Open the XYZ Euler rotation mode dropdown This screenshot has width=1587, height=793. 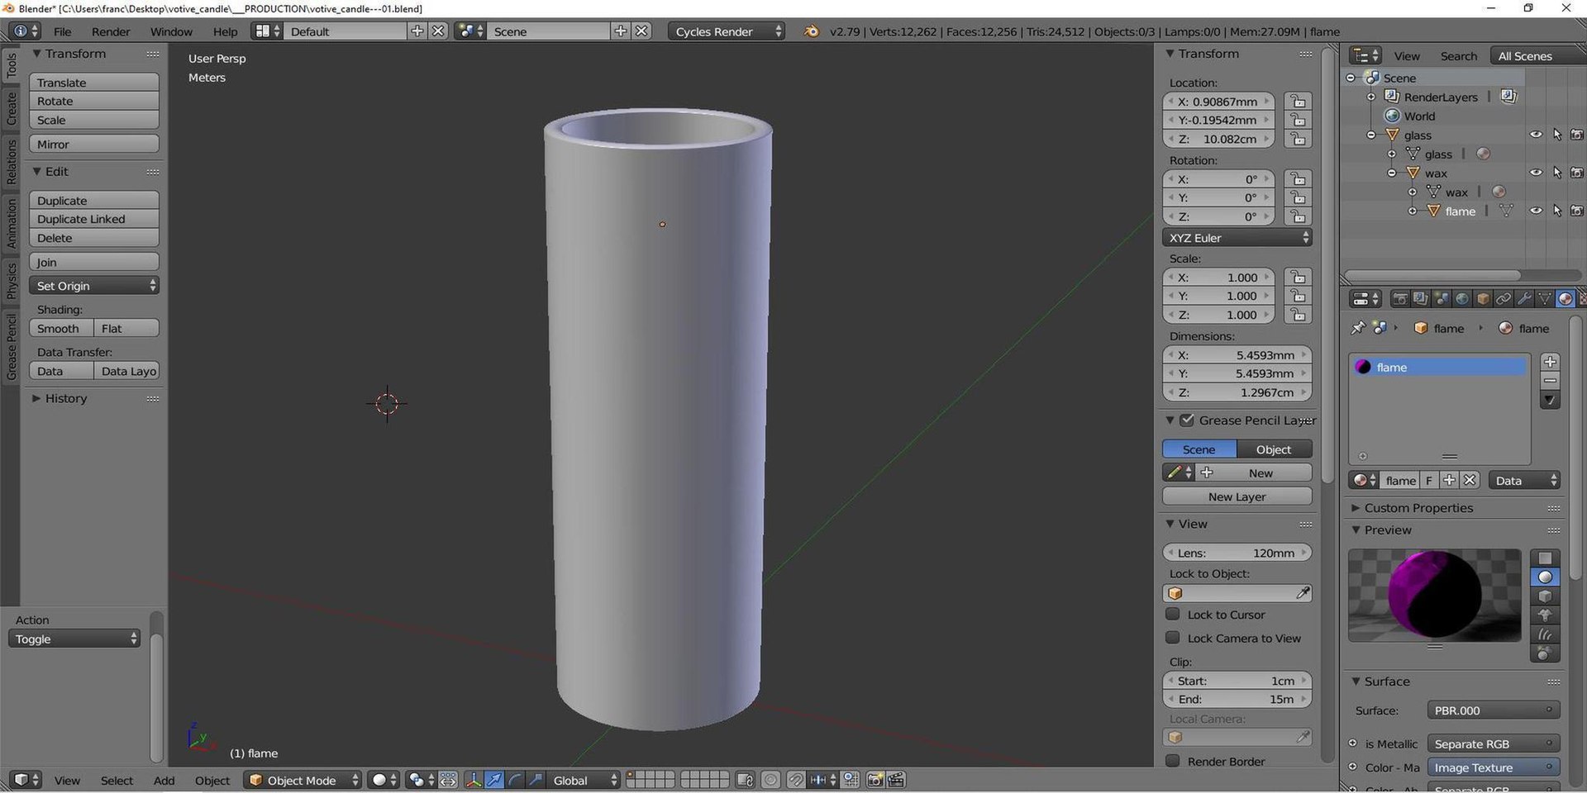pyautogui.click(x=1237, y=237)
